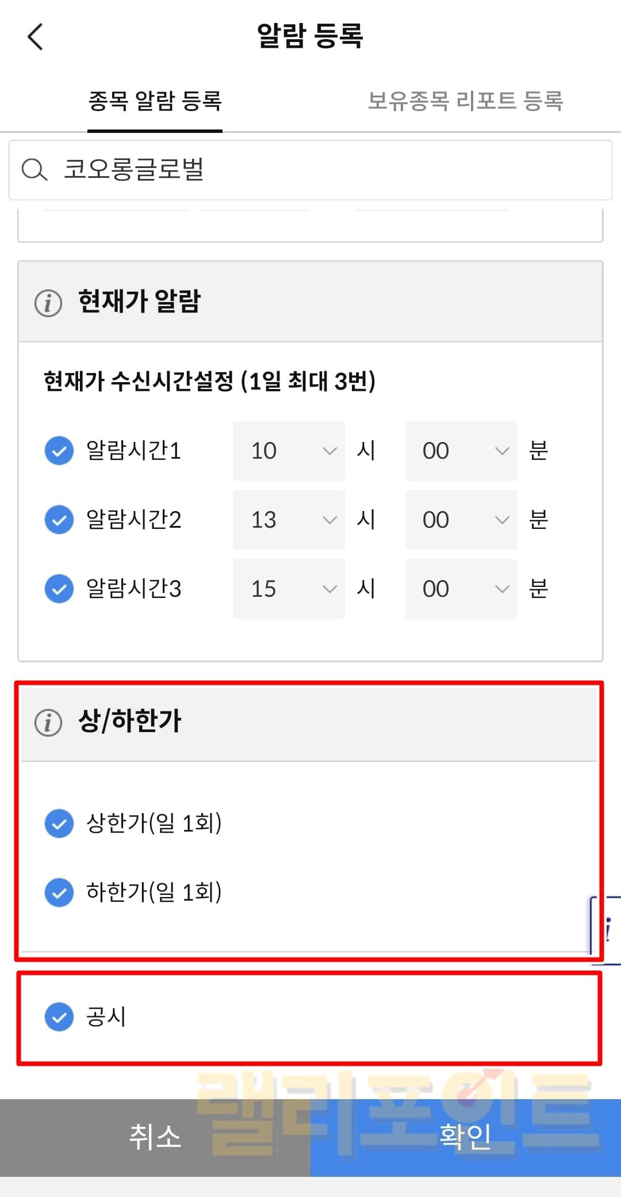Toggle the 공시 checkbox
This screenshot has width=621, height=1197.
click(x=59, y=1017)
